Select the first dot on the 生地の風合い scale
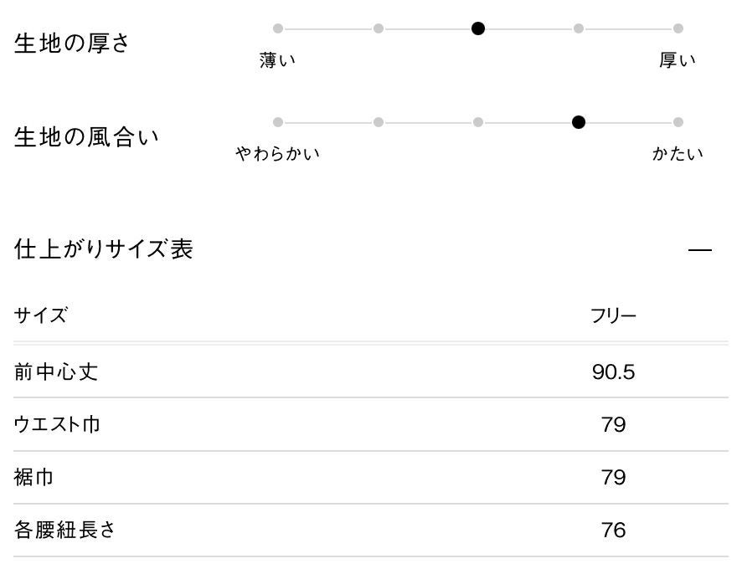 tap(278, 122)
